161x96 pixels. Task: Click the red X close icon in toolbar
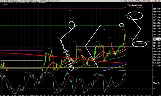pos(159,1)
